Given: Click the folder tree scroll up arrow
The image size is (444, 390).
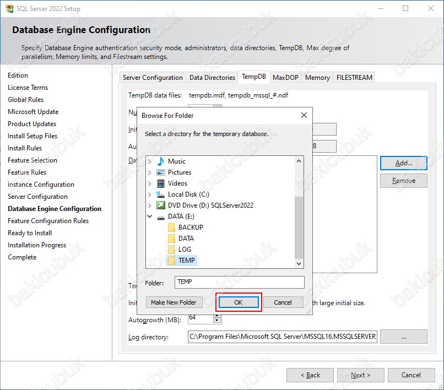Looking at the screenshot, I should click(299, 161).
